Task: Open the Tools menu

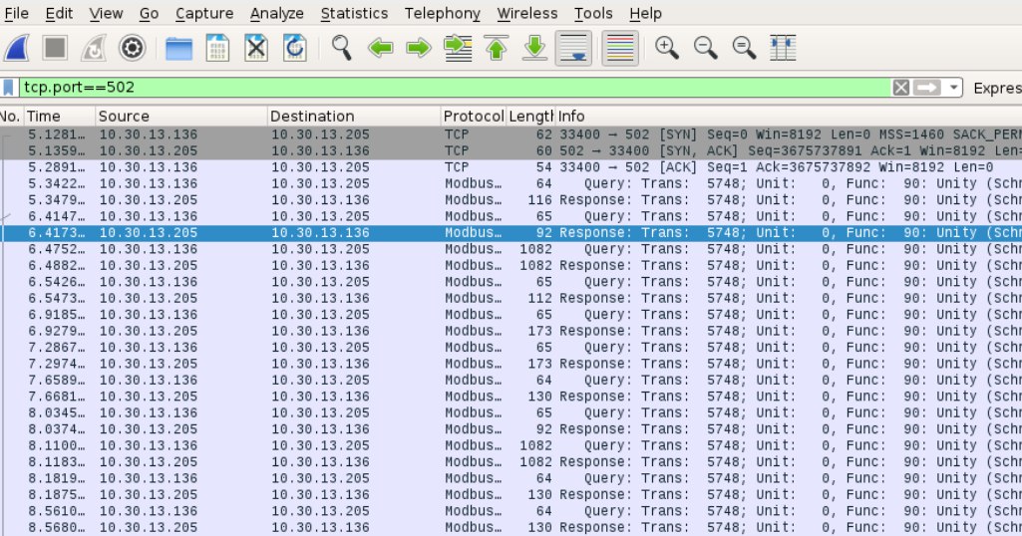Action: tap(593, 13)
